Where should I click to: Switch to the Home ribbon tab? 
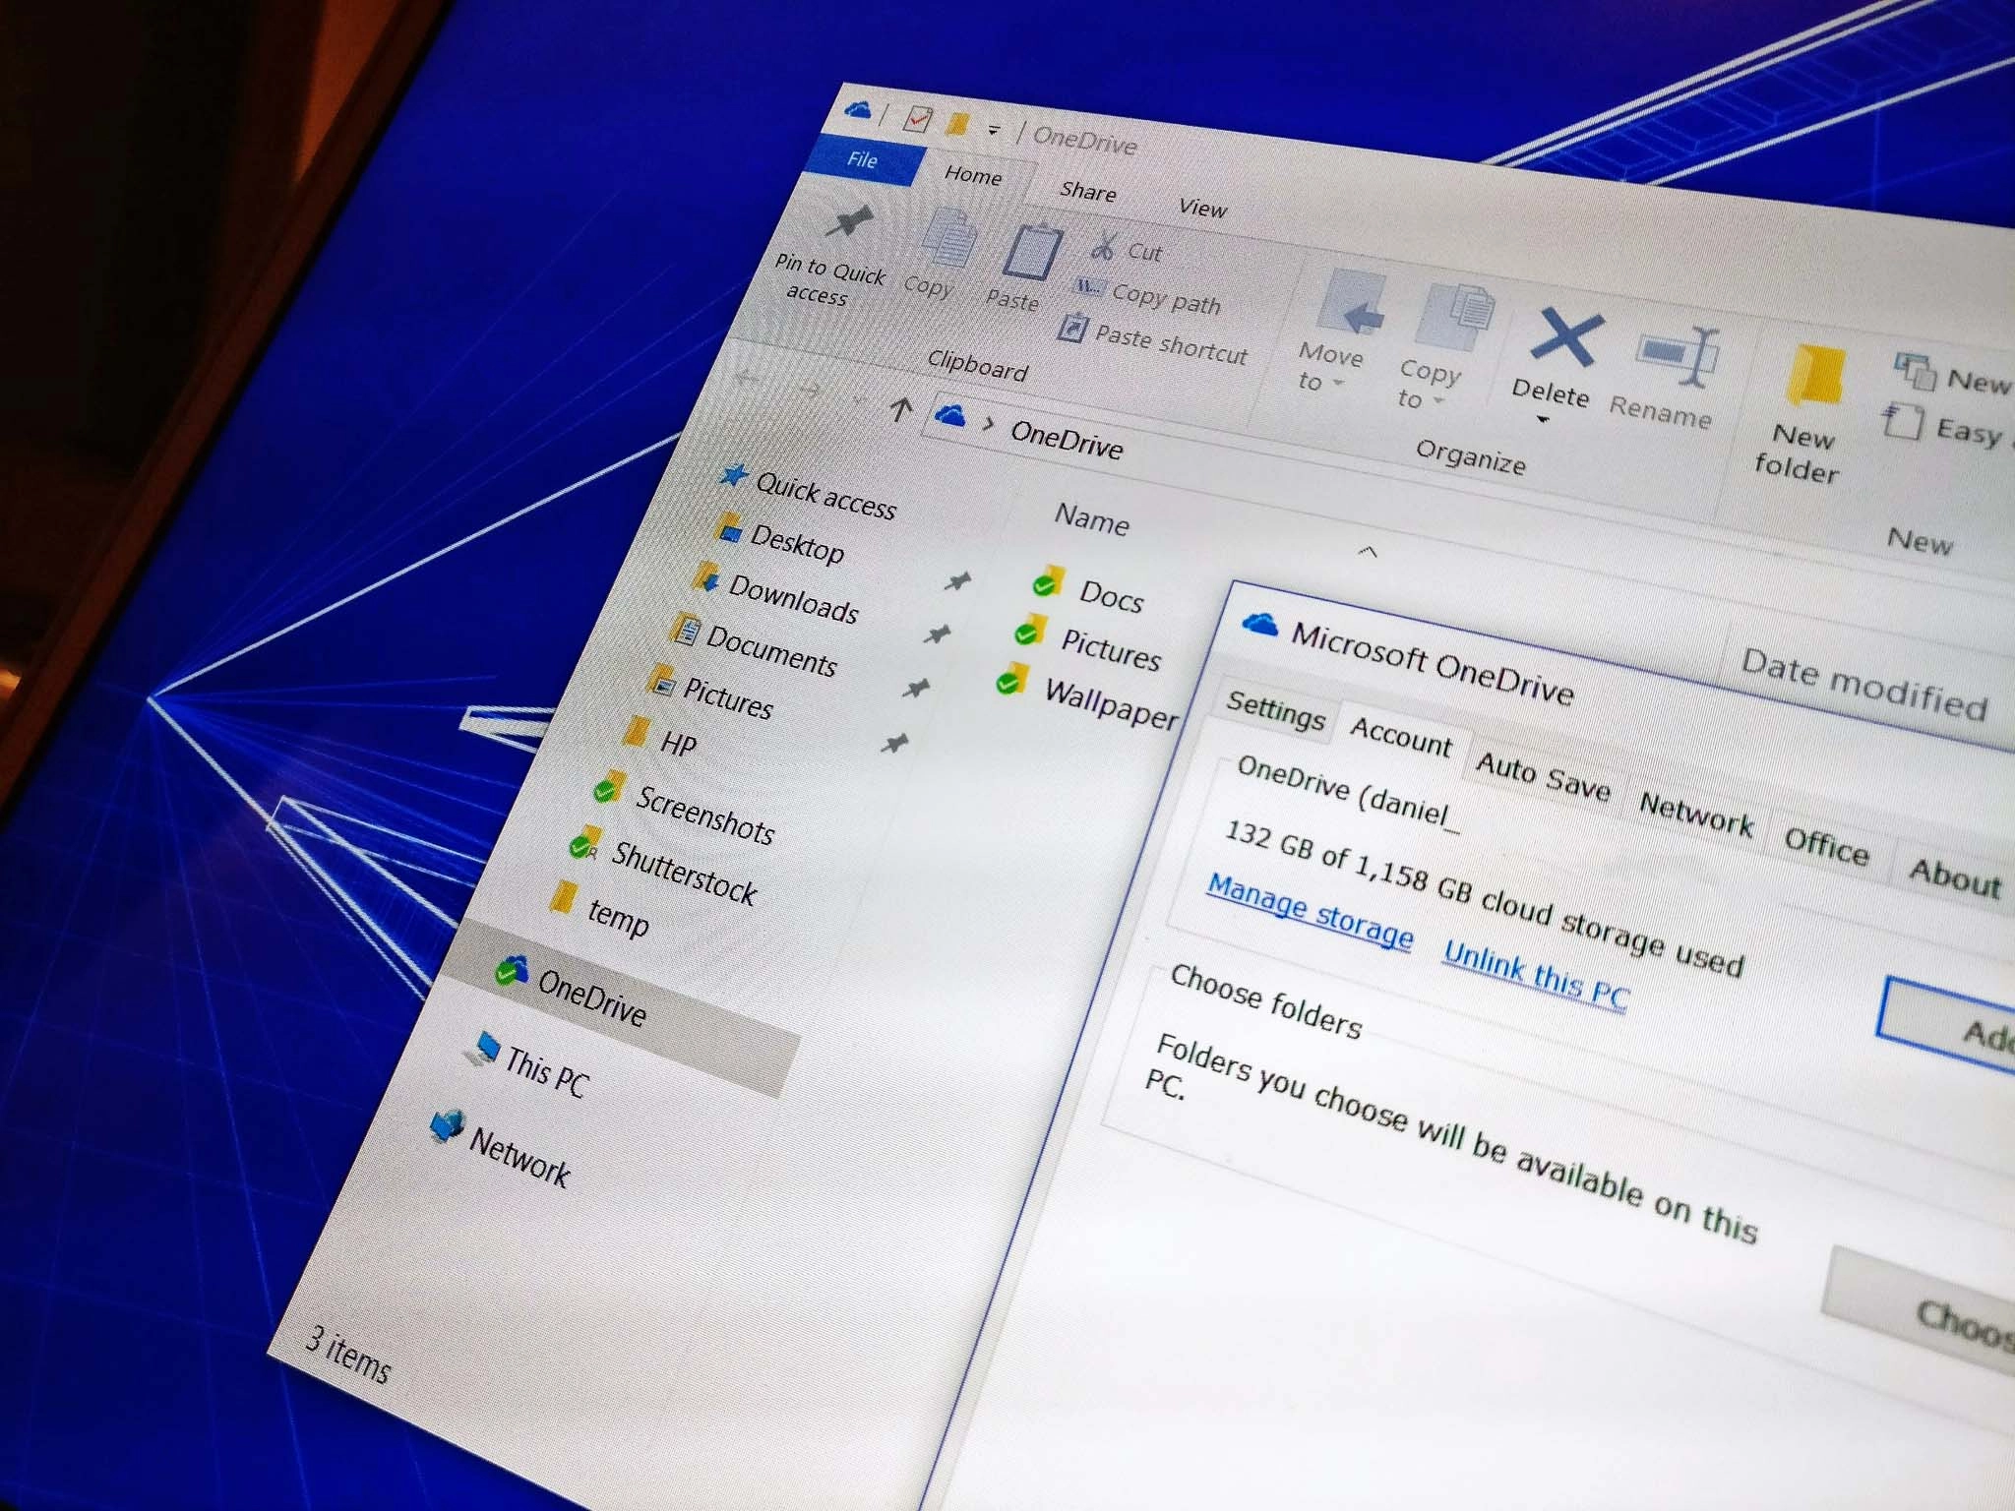click(x=973, y=175)
